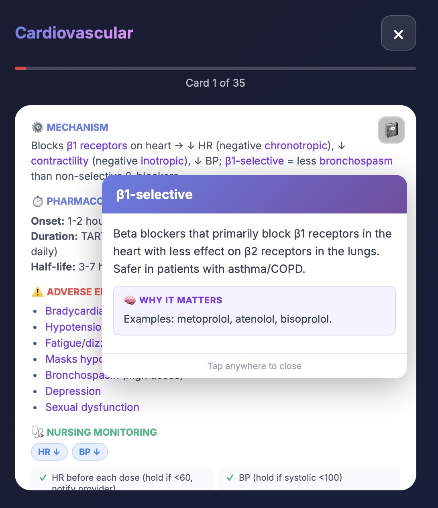The height and width of the screenshot is (508, 438).
Task: Tap the Sexual dysfunction adverse effect link
Action: [92, 407]
